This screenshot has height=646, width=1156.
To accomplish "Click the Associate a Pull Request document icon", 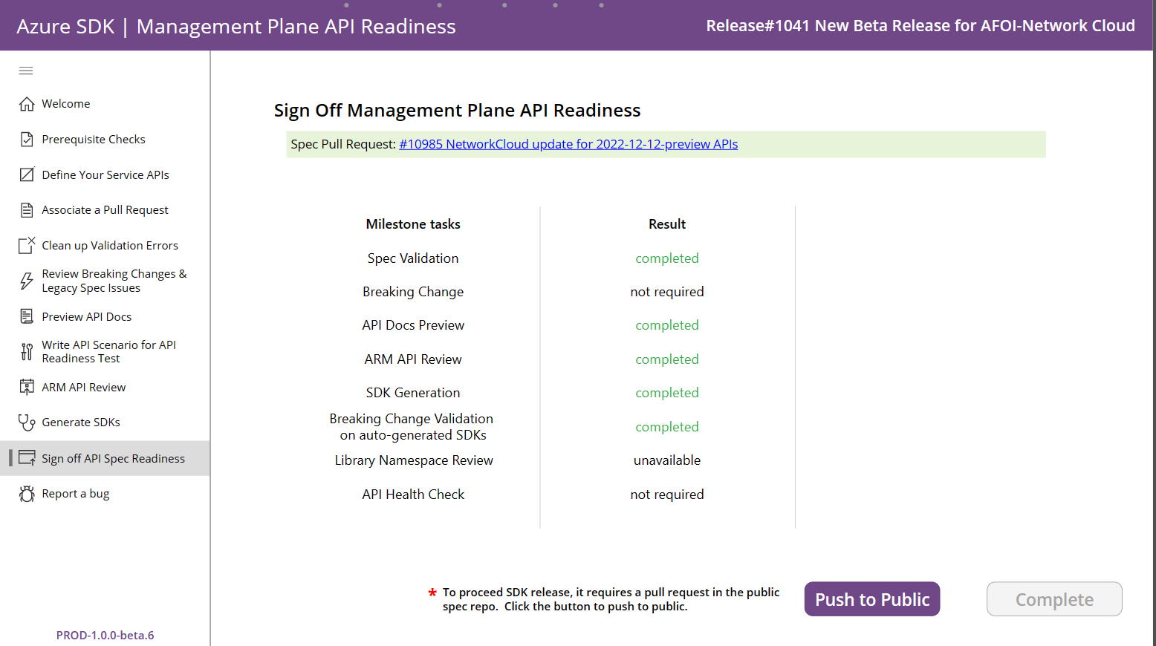I will (26, 209).
